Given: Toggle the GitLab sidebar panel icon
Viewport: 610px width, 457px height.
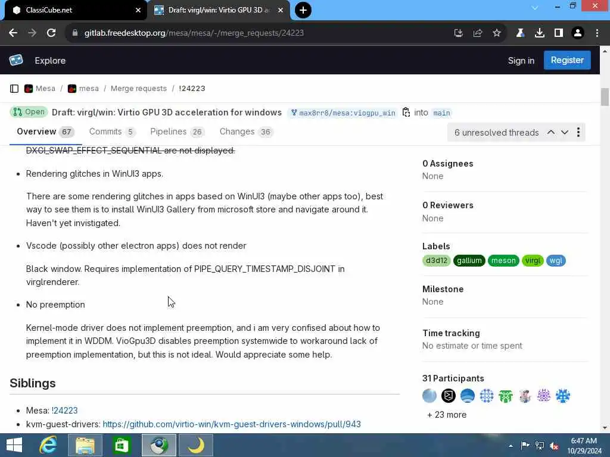Looking at the screenshot, I should click(14, 89).
